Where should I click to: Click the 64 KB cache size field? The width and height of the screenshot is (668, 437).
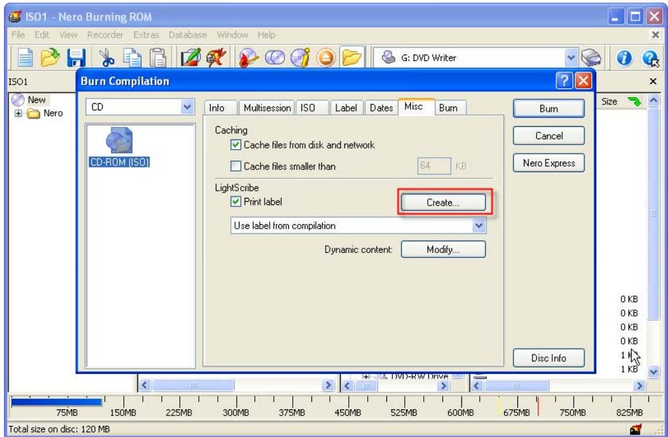[x=434, y=166]
